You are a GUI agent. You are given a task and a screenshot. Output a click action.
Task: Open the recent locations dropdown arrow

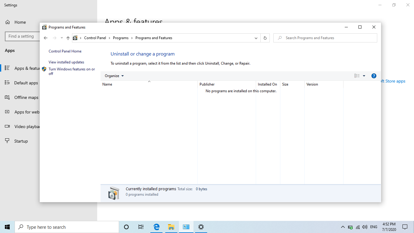62,38
